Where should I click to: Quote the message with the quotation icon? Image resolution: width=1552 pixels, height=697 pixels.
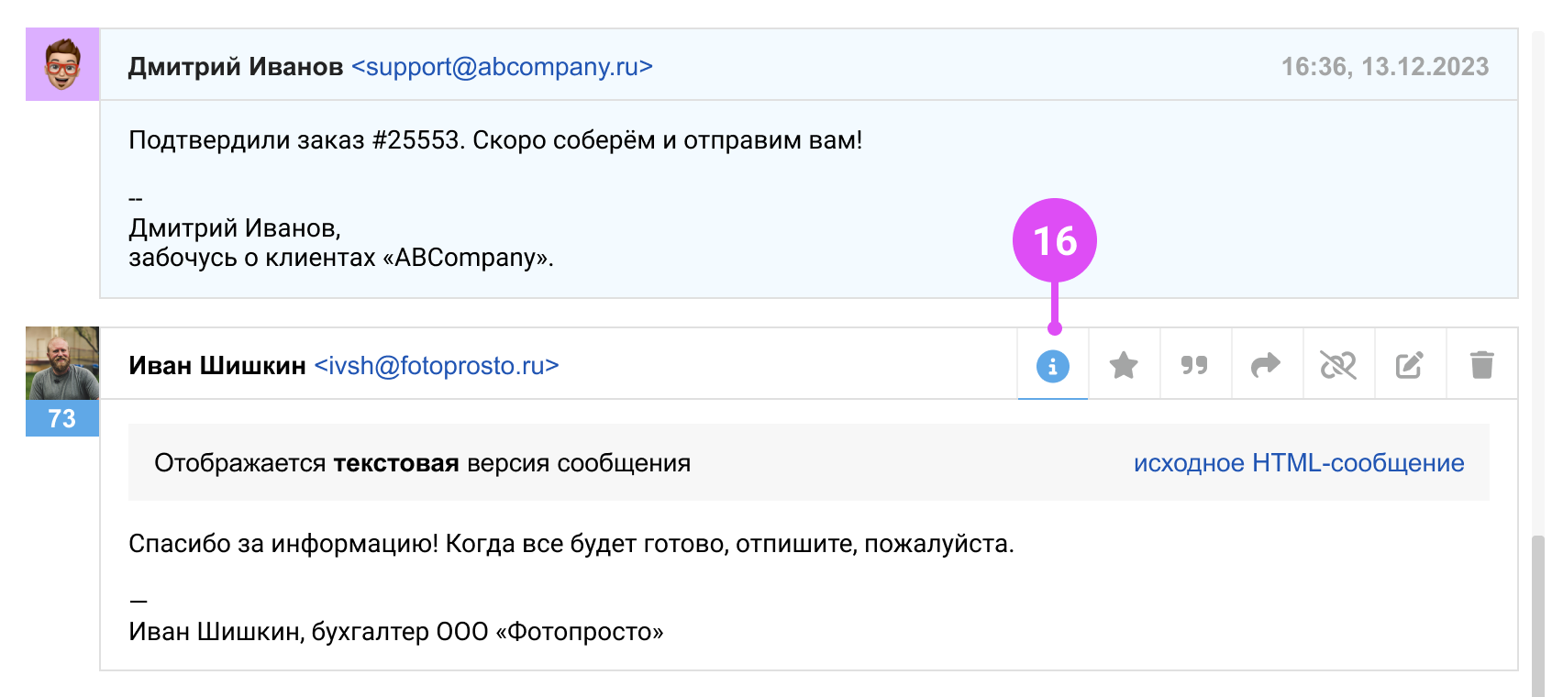[1194, 366]
